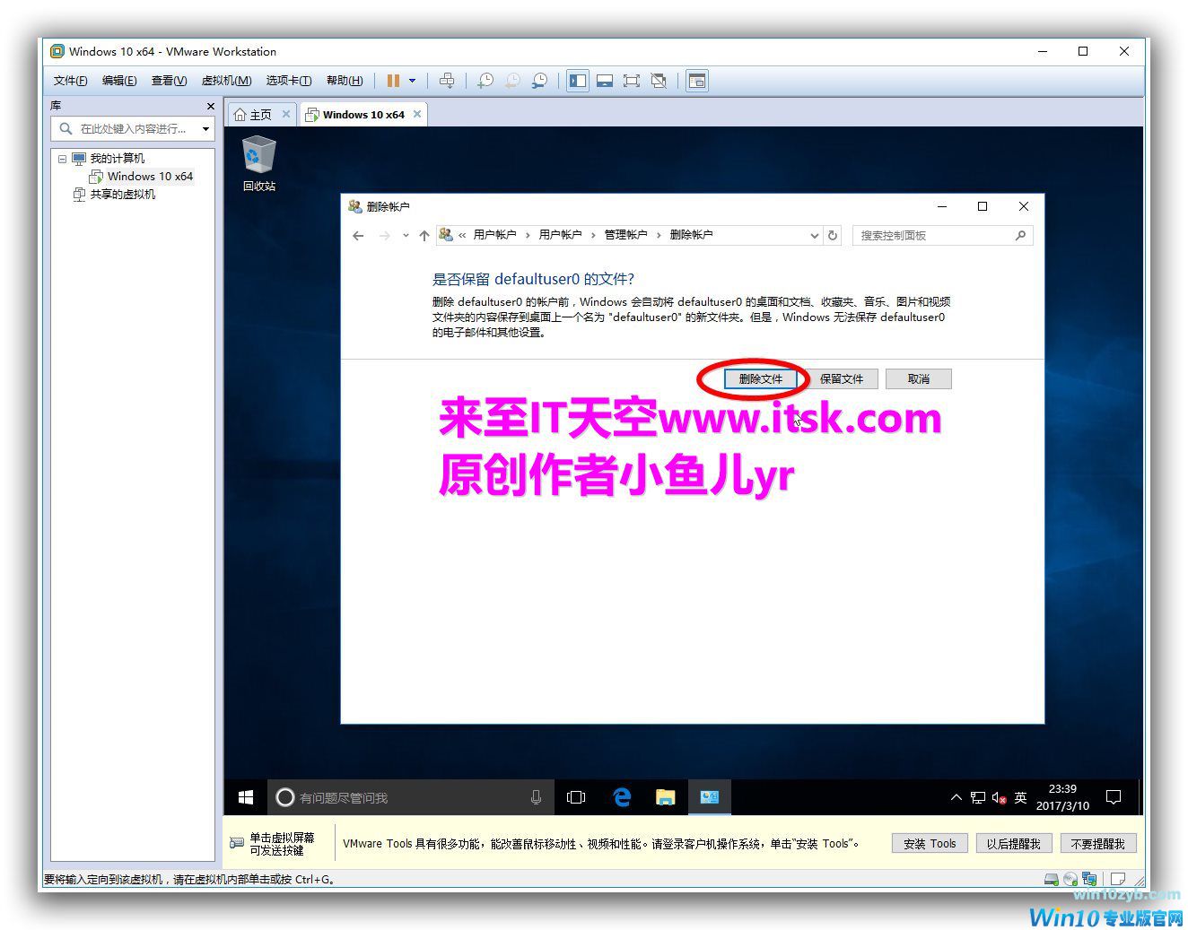Go back in the 删除帐户 window
The height and width of the screenshot is (930, 1188).
358,236
